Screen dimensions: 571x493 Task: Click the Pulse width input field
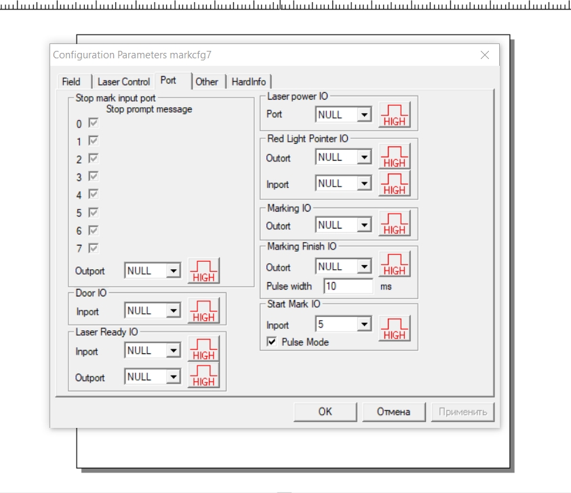(348, 286)
